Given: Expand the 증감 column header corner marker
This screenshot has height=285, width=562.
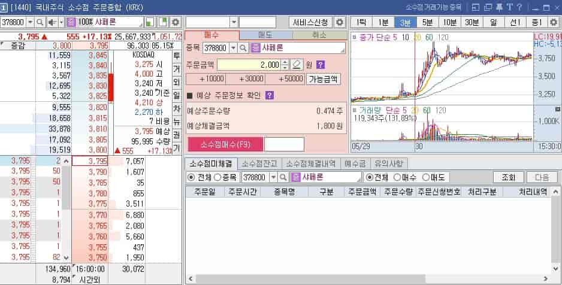Looking at the screenshot, I should (x=2, y=44).
